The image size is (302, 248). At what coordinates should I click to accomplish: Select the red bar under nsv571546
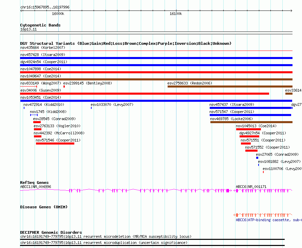point(55,144)
